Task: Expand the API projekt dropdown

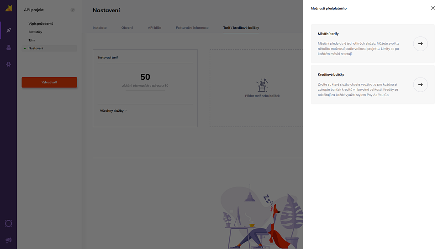Action: pos(73,10)
